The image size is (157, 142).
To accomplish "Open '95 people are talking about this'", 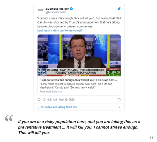I will [x=59, y=107].
